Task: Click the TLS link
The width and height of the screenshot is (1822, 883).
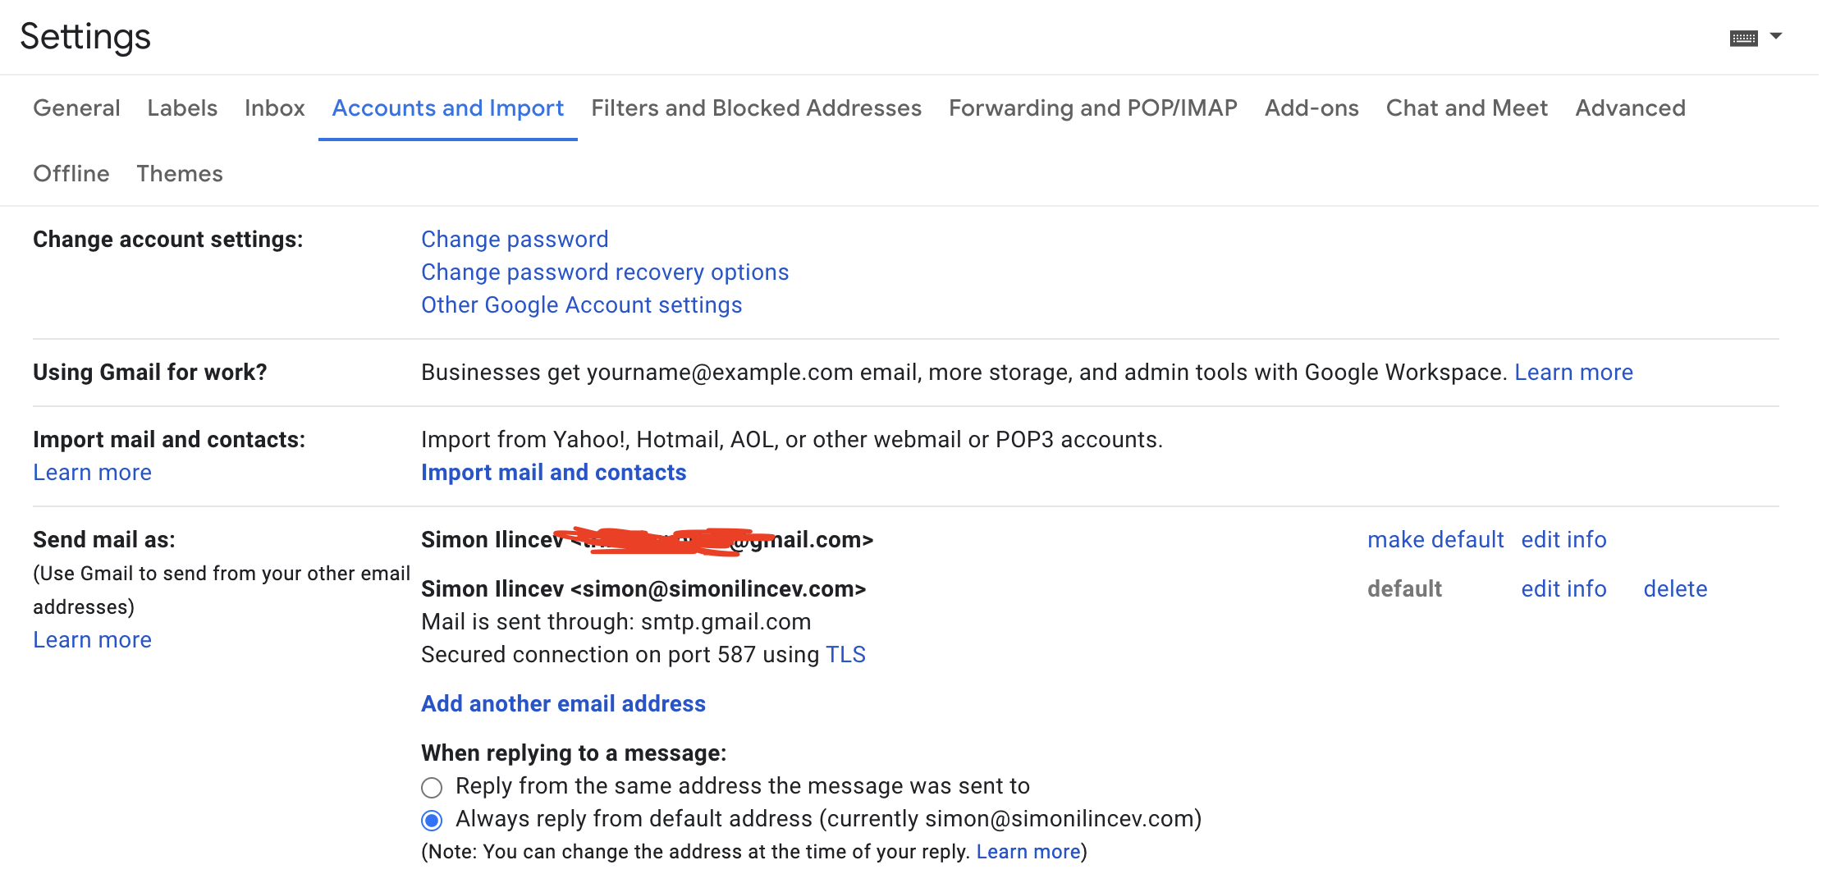Action: click(x=845, y=655)
